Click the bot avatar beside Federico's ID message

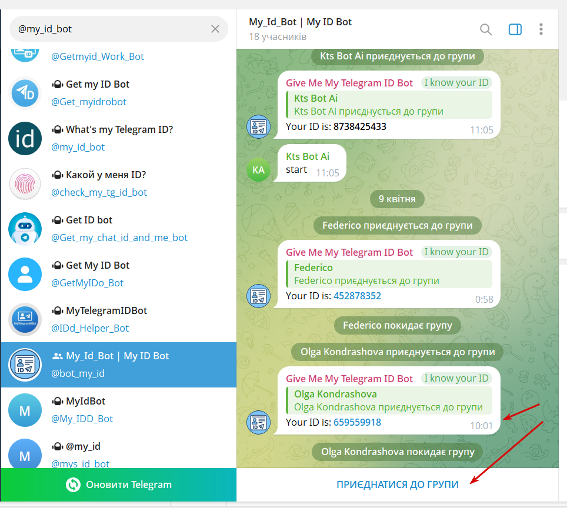tap(259, 296)
